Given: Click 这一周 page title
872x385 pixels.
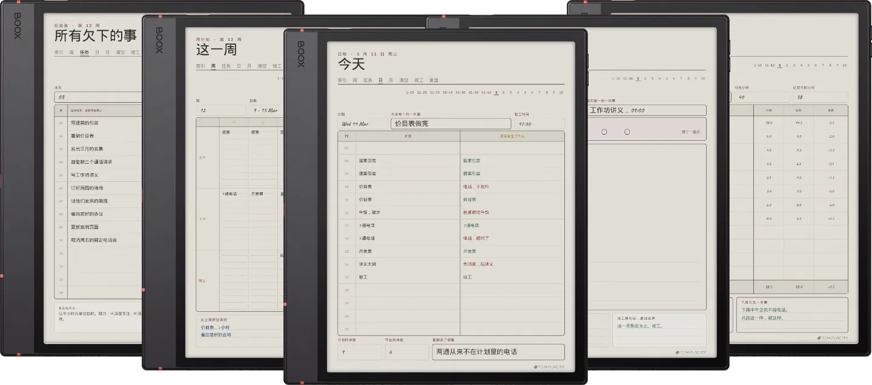Looking at the screenshot, I should click(216, 49).
